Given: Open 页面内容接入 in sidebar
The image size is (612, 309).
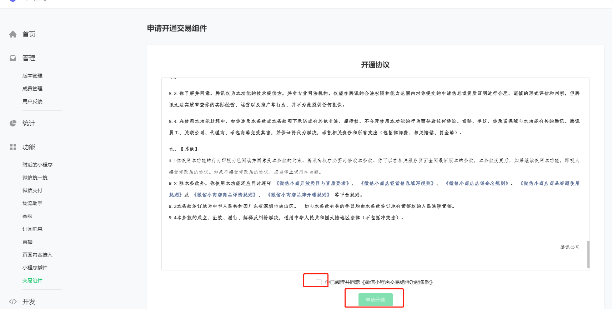Looking at the screenshot, I should [x=37, y=255].
